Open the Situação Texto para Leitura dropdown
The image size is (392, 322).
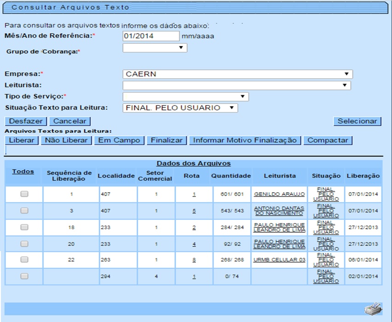(x=180, y=108)
